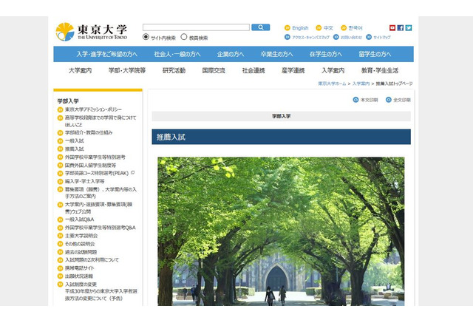
Task: Open the Twitter icon link
Action: click(408, 28)
